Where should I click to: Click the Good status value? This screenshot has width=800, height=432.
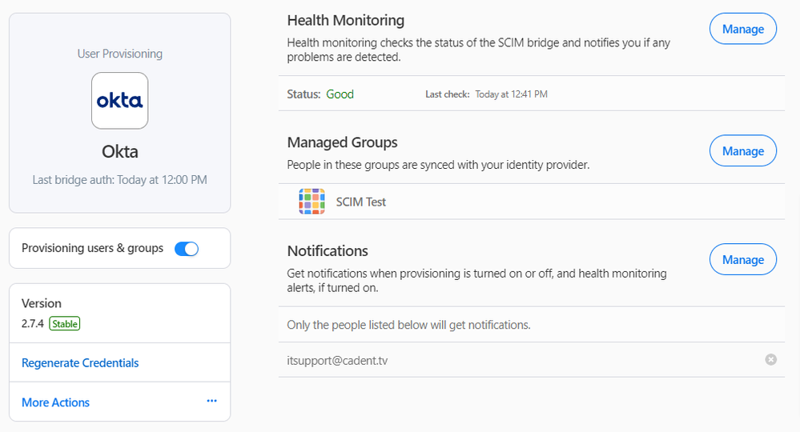(x=340, y=94)
